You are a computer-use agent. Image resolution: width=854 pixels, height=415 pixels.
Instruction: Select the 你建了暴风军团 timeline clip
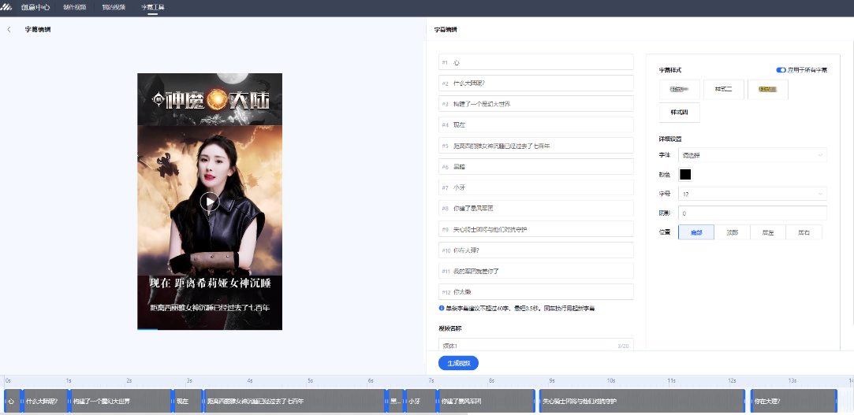click(x=485, y=402)
